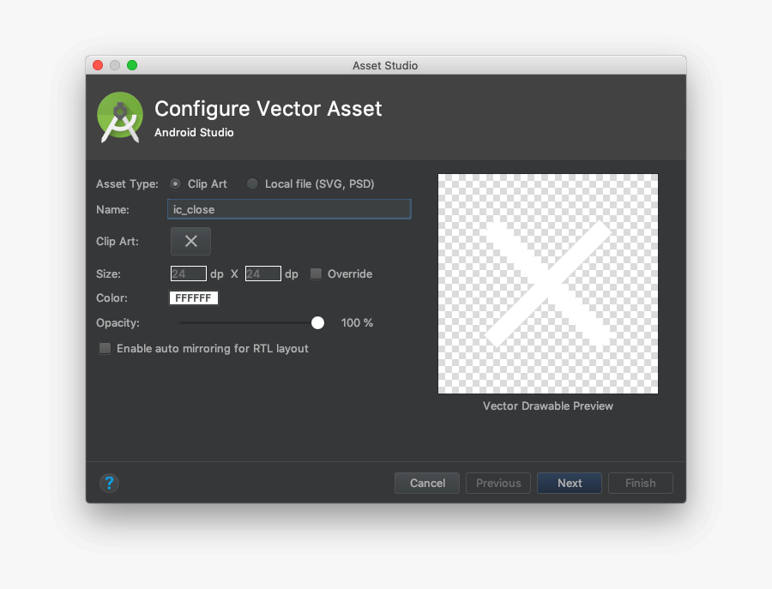772x589 pixels.
Task: Click the help question mark icon
Action: 109,483
